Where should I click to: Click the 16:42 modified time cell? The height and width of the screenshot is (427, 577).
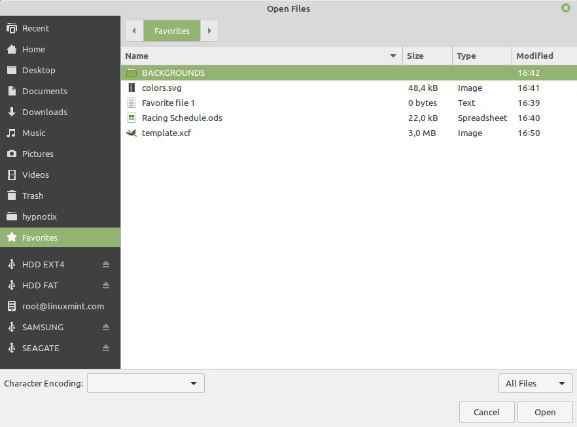click(529, 73)
